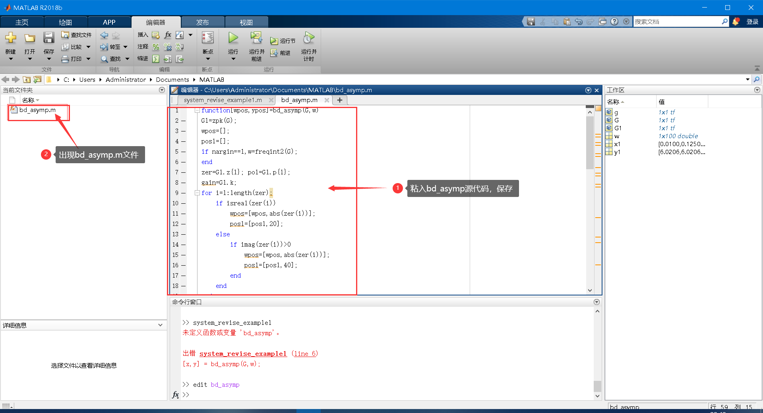Open the 工作区 workspace panel actions menu
This screenshot has height=413, width=763.
[x=757, y=90]
